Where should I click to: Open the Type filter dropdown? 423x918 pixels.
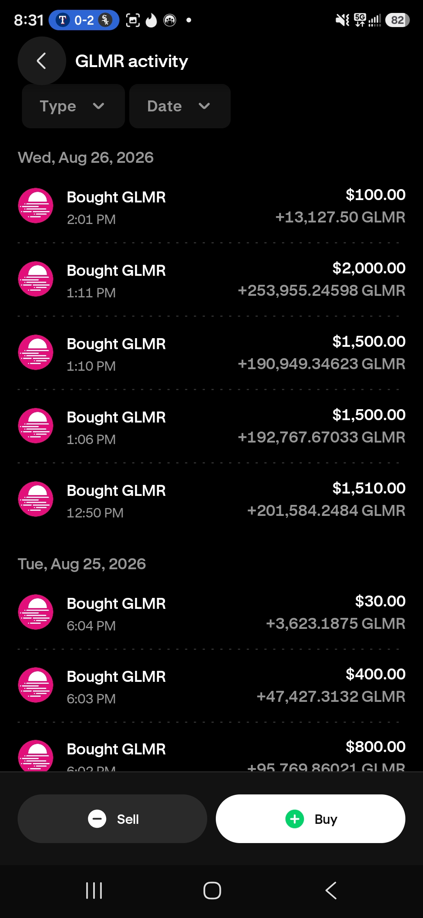[73, 106]
